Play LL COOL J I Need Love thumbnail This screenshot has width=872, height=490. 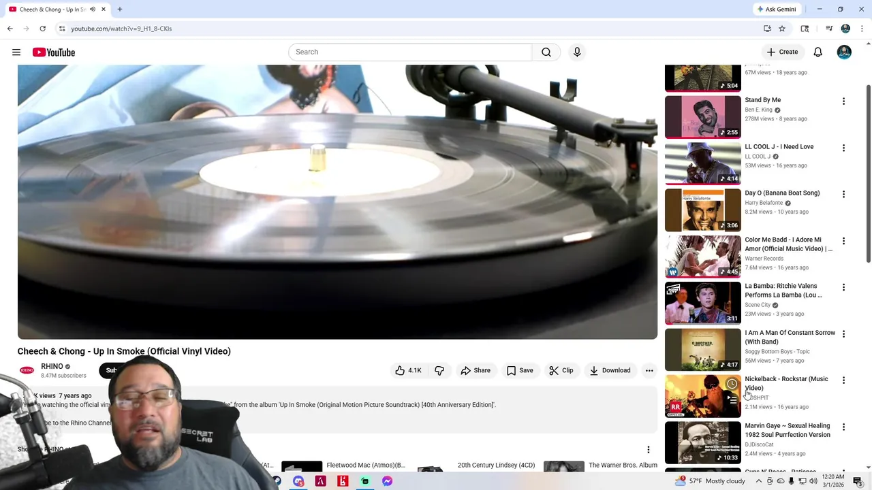(702, 163)
